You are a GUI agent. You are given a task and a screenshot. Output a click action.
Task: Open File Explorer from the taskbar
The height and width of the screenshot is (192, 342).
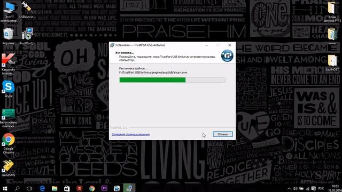pyautogui.click(x=55, y=188)
